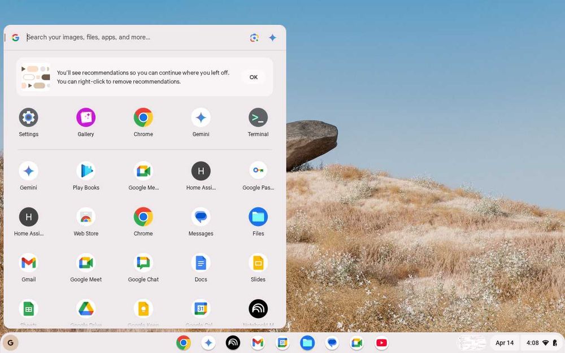Open Messages from the shelf
The height and width of the screenshot is (353, 565).
tap(332, 343)
